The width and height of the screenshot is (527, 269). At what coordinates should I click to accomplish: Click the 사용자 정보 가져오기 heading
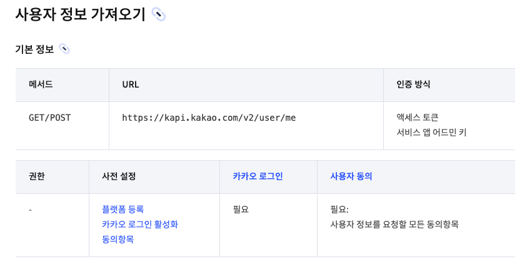[x=80, y=14]
